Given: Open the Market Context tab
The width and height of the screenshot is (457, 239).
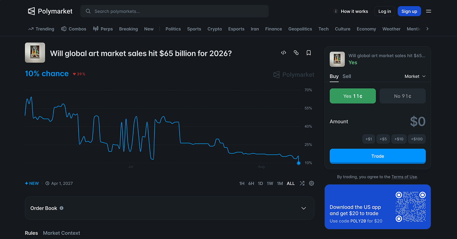Looking at the screenshot, I should [62, 233].
